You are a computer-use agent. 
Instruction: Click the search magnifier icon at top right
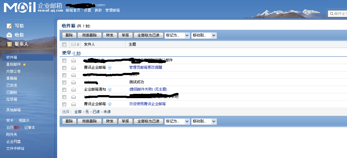coord(331,14)
